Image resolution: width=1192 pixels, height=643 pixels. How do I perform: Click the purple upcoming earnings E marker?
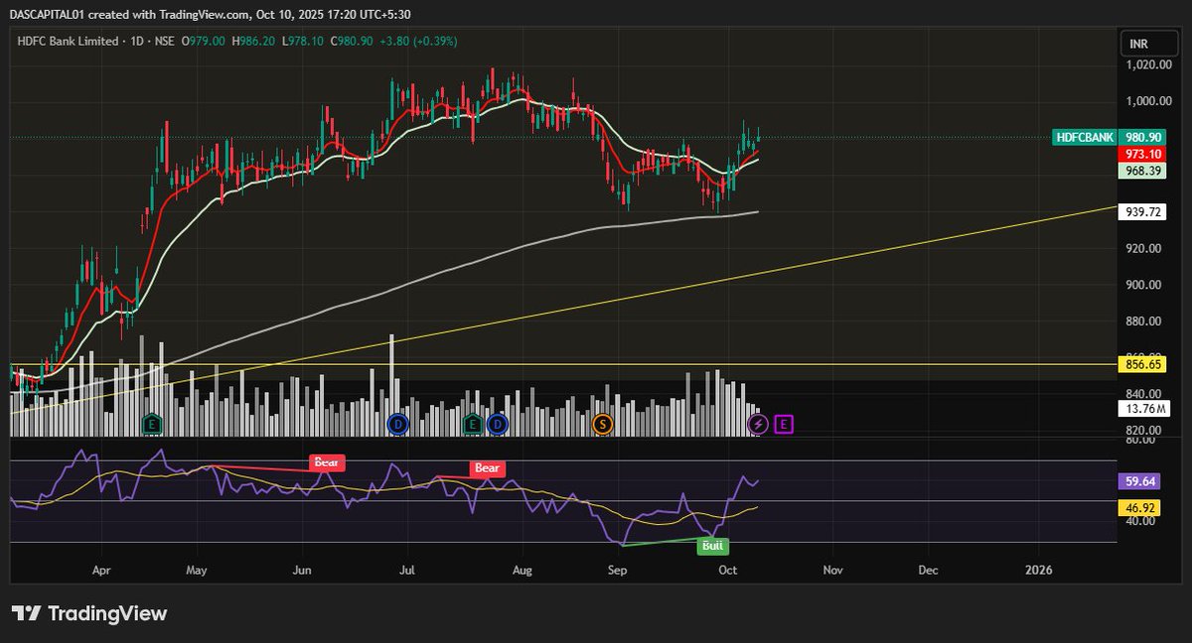coord(784,425)
